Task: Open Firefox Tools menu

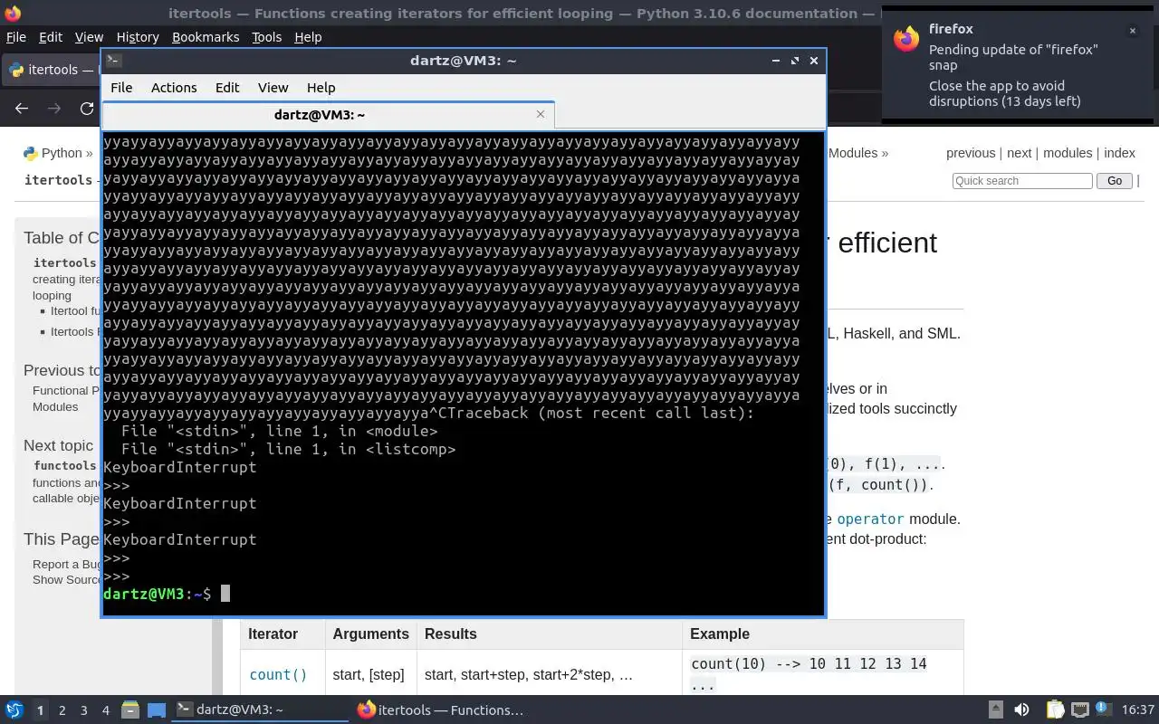Action: (266, 37)
